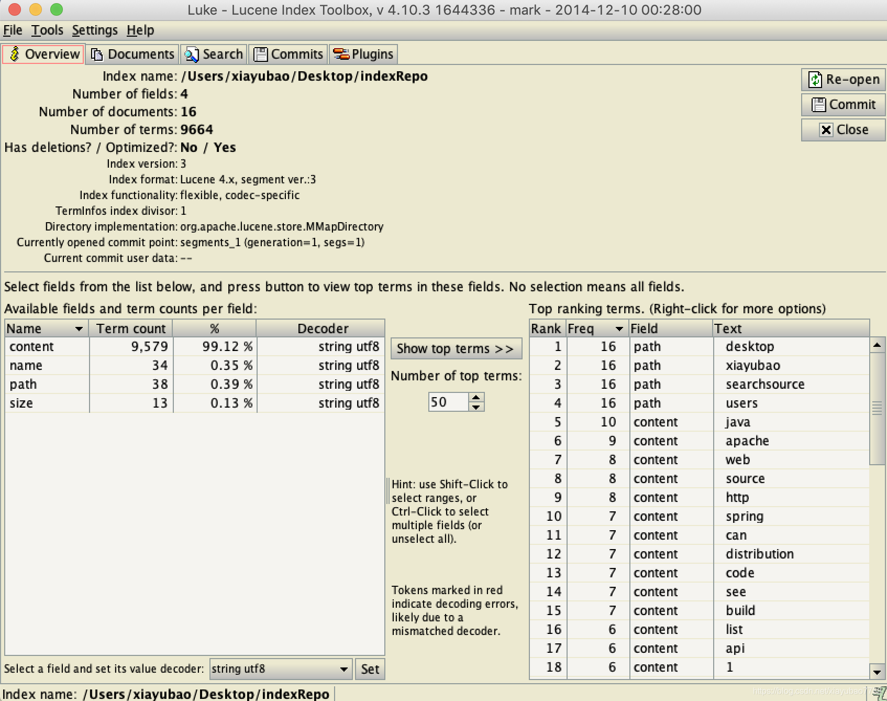Select the name field row
This screenshot has width=887, height=701.
pyautogui.click(x=195, y=366)
